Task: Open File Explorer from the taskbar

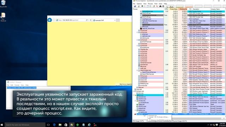Action: 60,125
